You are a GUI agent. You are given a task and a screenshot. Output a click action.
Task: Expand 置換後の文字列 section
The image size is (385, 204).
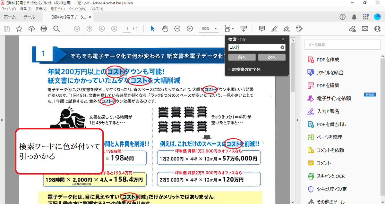tap(244, 69)
